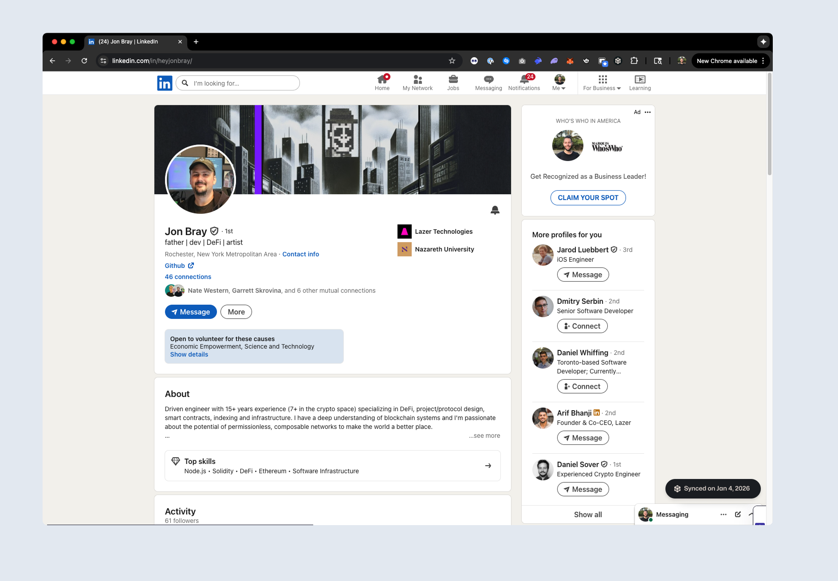The width and height of the screenshot is (838, 581).
Task: Open the ad options three-dot menu
Action: tap(648, 112)
